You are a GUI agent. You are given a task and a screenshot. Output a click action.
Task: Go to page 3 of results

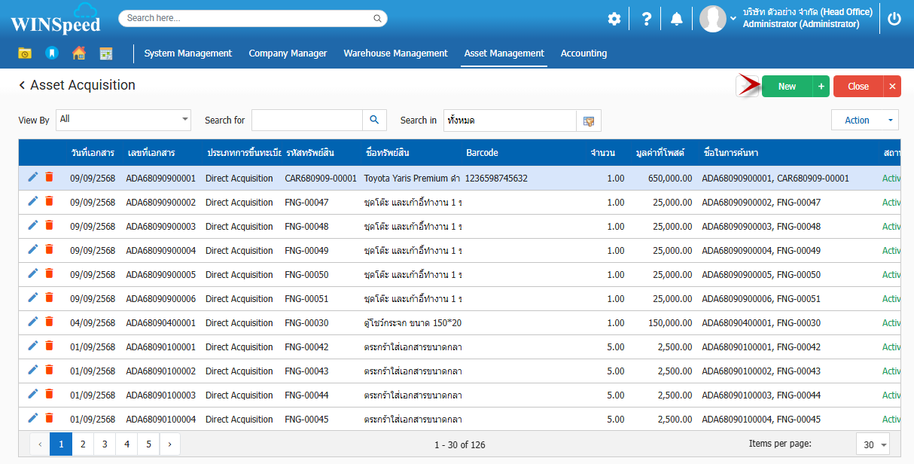click(x=105, y=444)
